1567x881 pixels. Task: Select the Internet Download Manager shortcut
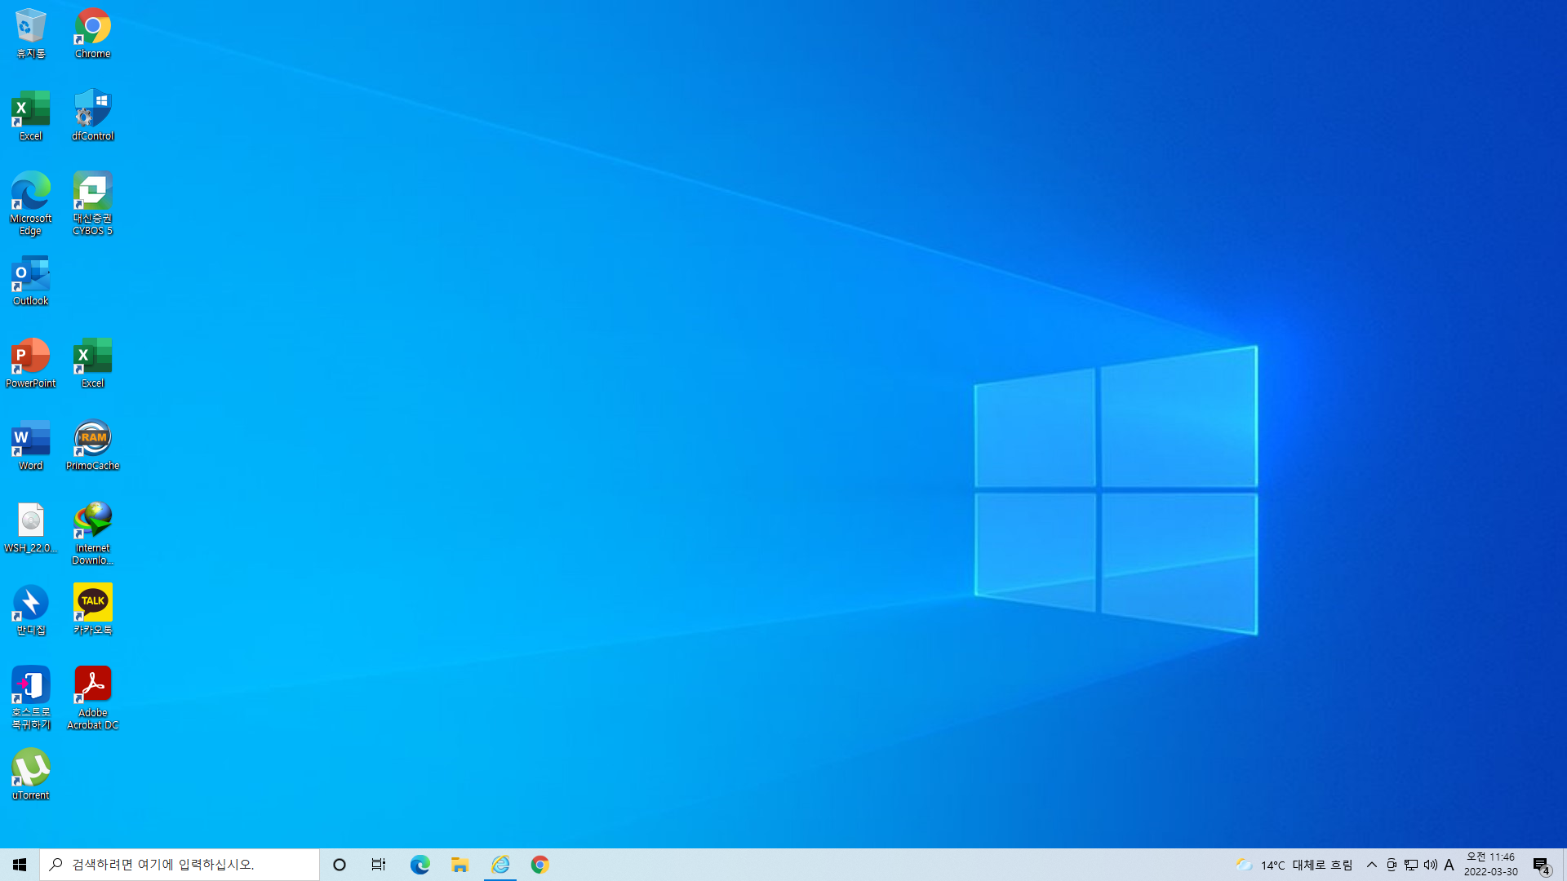(93, 533)
